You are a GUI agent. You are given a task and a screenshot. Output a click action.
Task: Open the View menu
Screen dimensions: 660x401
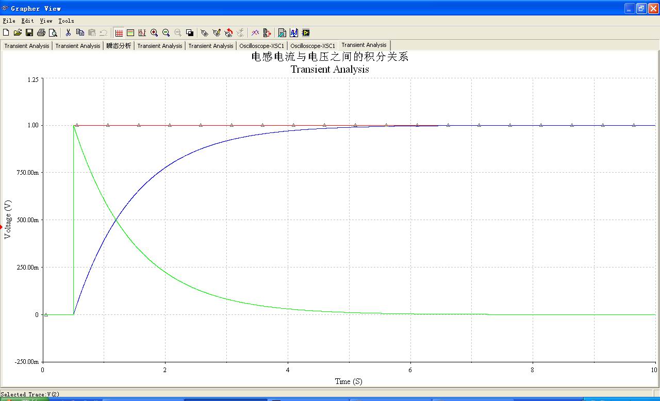click(x=46, y=21)
